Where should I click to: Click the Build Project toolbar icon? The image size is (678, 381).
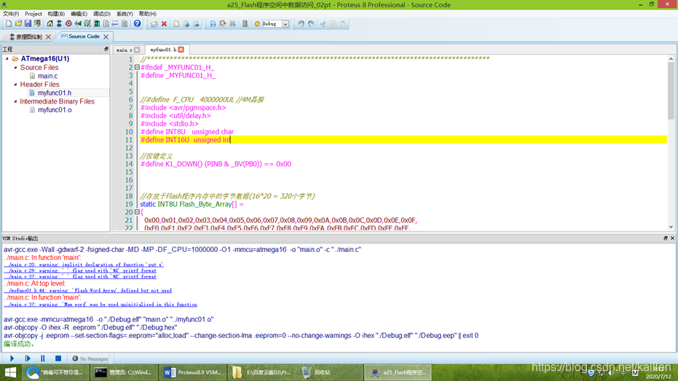[213, 24]
